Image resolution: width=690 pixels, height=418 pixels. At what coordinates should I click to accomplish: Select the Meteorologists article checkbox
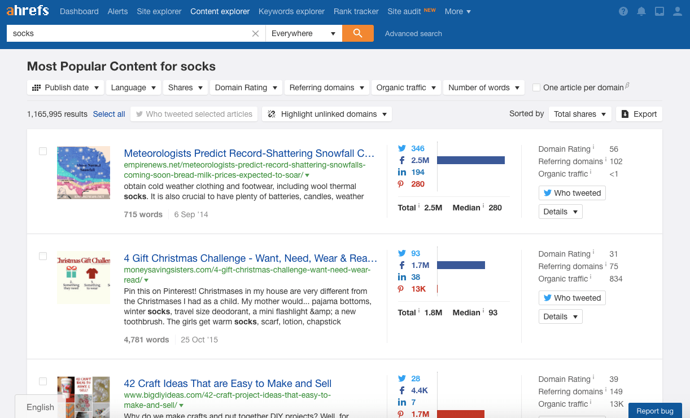(x=43, y=151)
